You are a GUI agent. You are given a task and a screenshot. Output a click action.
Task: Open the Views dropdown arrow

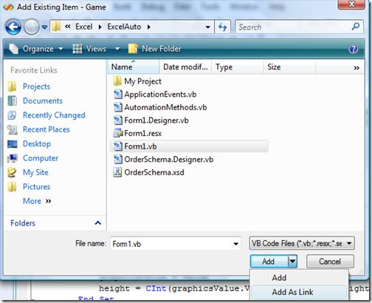pos(117,49)
